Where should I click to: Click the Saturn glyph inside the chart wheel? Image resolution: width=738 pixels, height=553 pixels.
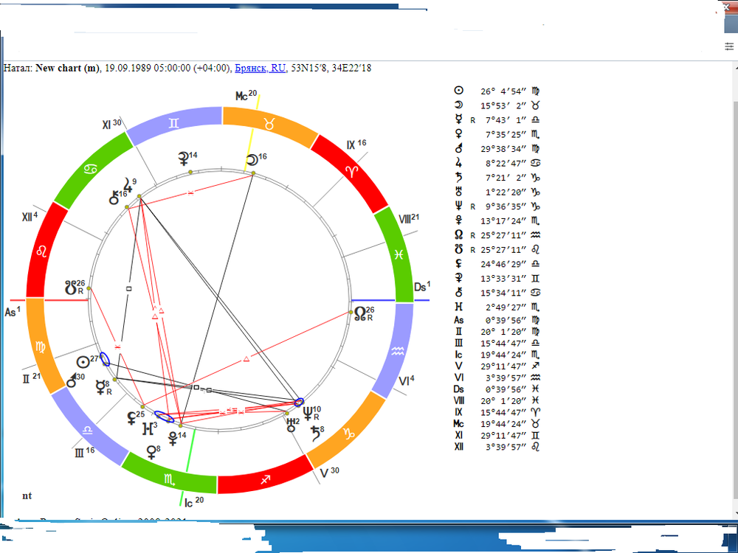[x=317, y=434]
